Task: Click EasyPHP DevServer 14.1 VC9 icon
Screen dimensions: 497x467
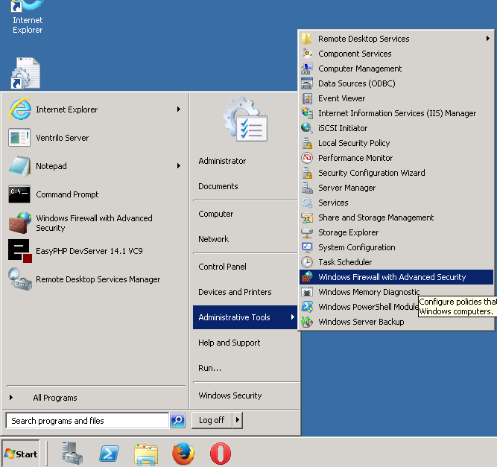Action: pyautogui.click(x=20, y=250)
